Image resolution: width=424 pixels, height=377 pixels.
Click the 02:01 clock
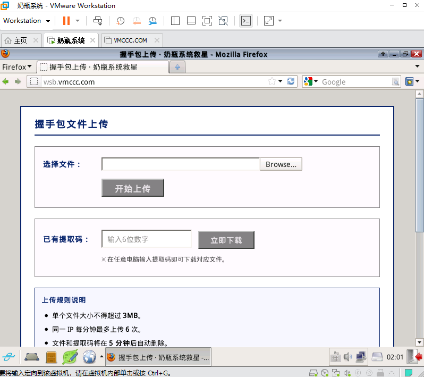coord(395,357)
